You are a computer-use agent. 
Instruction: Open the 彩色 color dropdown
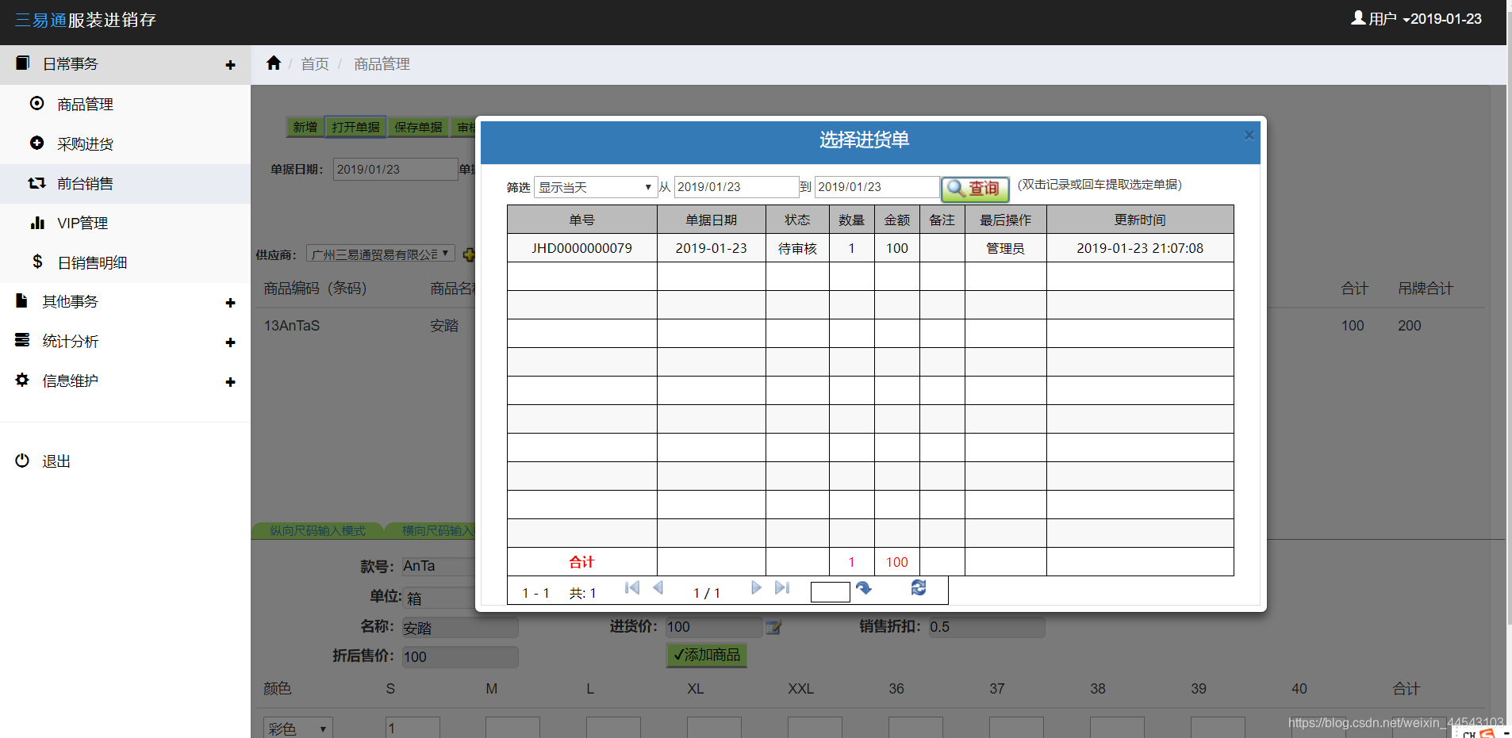[298, 728]
